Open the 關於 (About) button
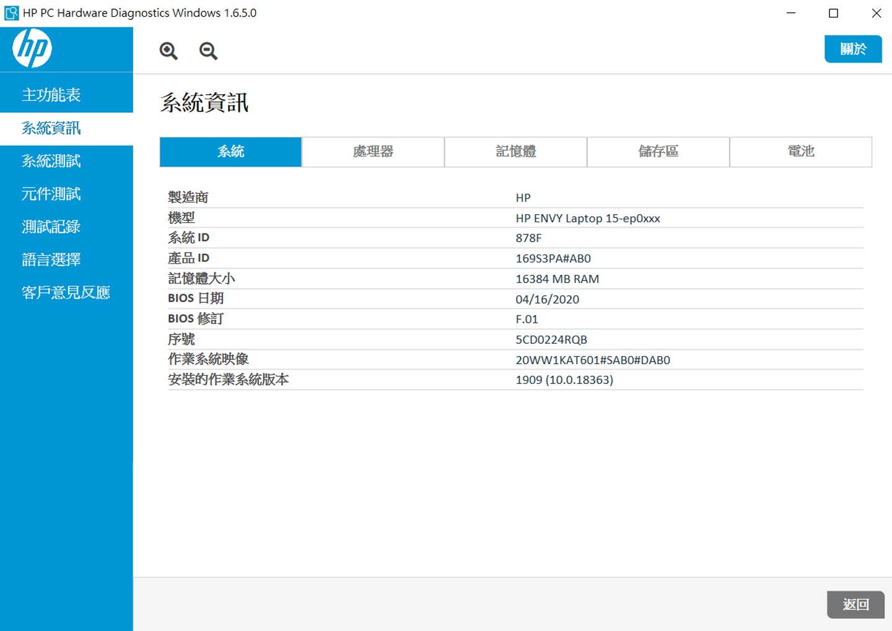 [853, 49]
